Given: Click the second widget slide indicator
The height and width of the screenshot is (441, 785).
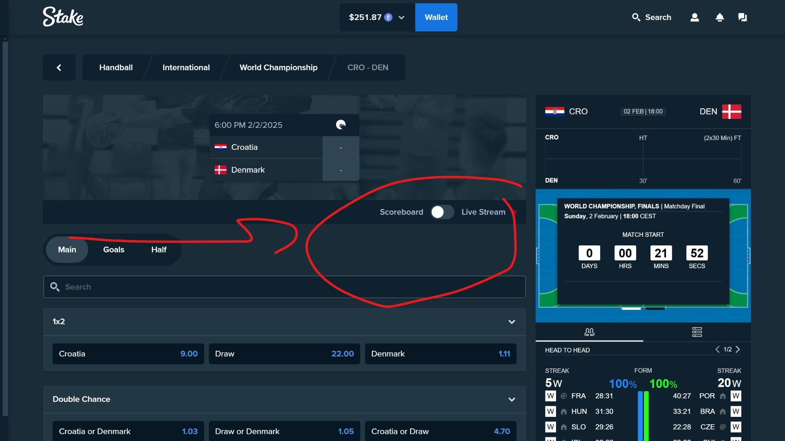Looking at the screenshot, I should coord(655,309).
